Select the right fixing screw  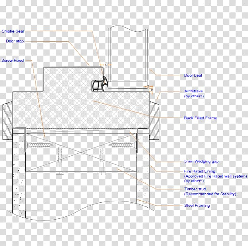coord(122,145)
